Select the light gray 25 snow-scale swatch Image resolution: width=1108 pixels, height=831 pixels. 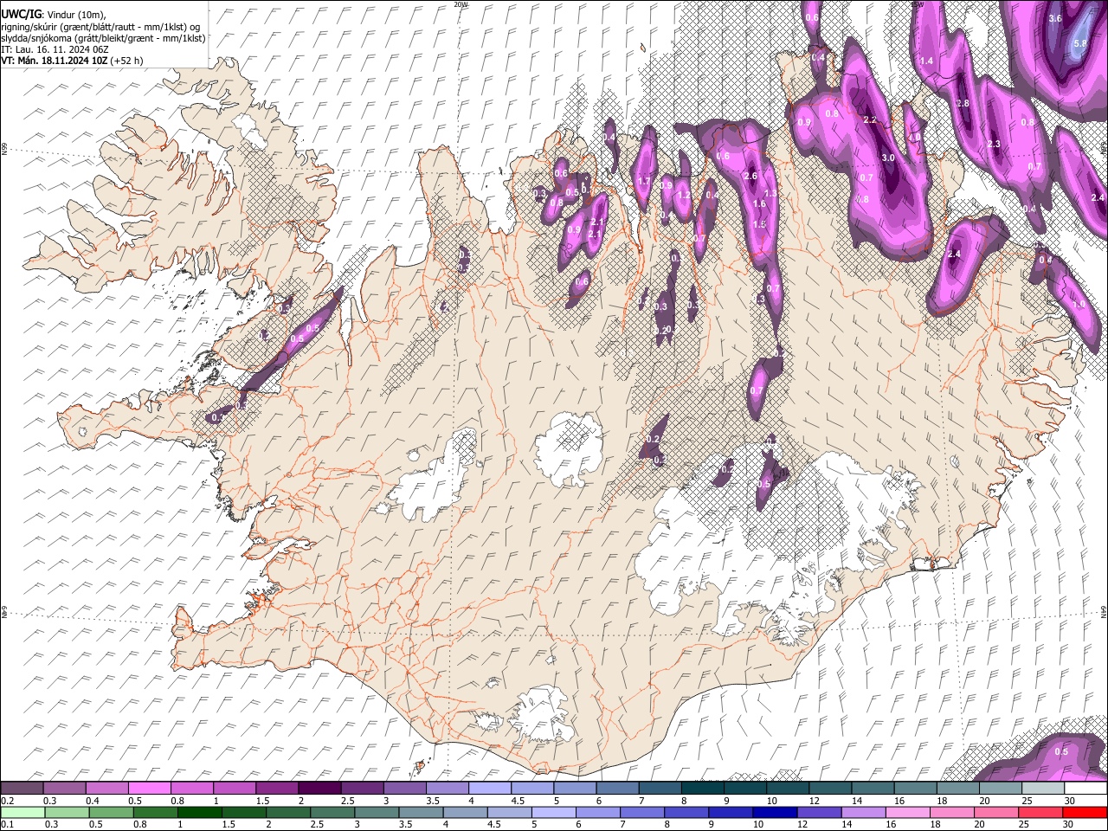pos(1043,788)
